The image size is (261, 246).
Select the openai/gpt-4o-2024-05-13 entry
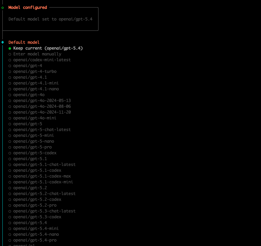click(42, 101)
